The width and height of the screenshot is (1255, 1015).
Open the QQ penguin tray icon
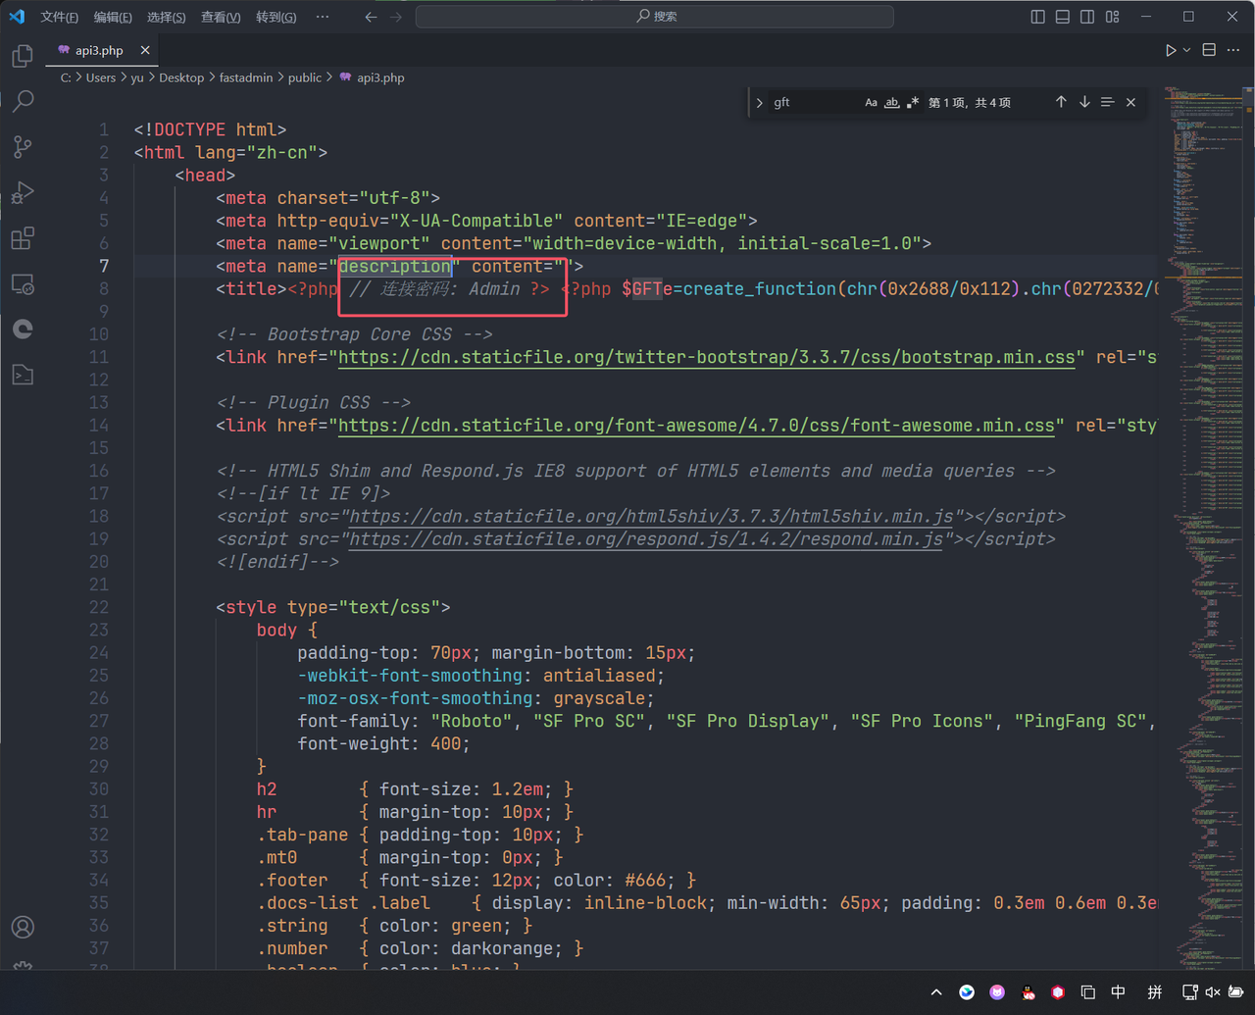coord(1028,992)
